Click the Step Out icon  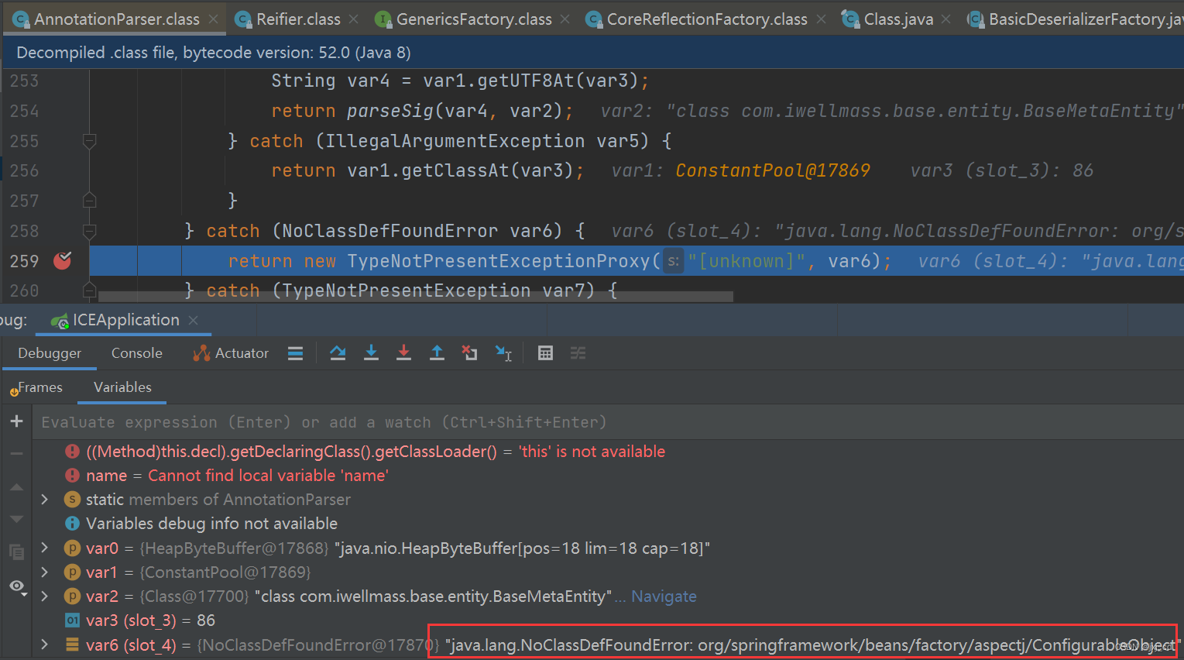click(x=437, y=352)
